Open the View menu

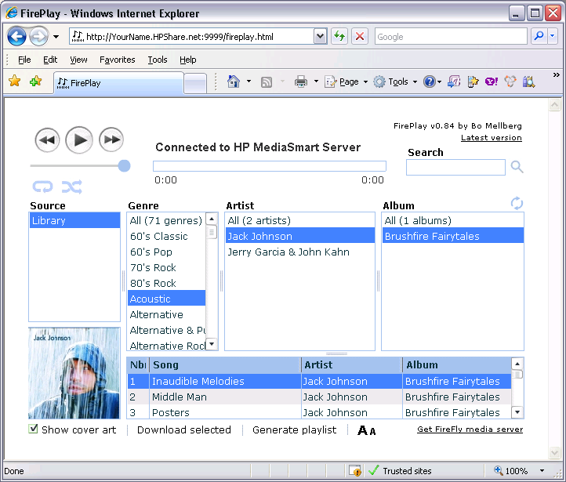[x=78, y=60]
